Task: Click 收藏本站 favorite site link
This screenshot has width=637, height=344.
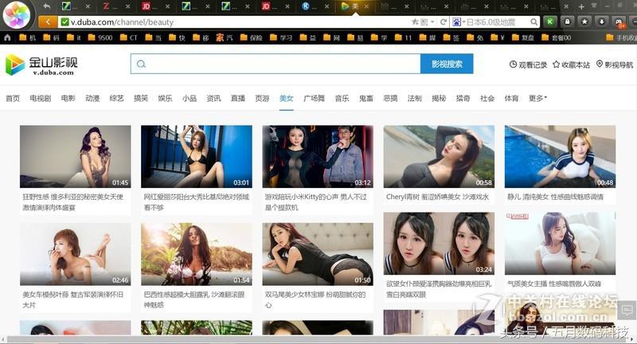Action: [571, 64]
